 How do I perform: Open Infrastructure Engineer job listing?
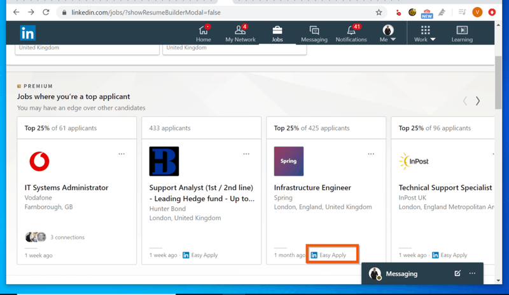coord(312,188)
